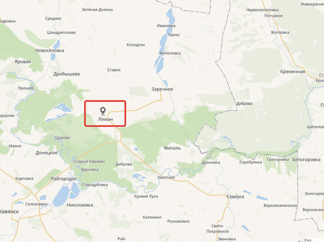Select the Николаевка town label
This screenshot has height=242, width=324.
tap(80, 205)
